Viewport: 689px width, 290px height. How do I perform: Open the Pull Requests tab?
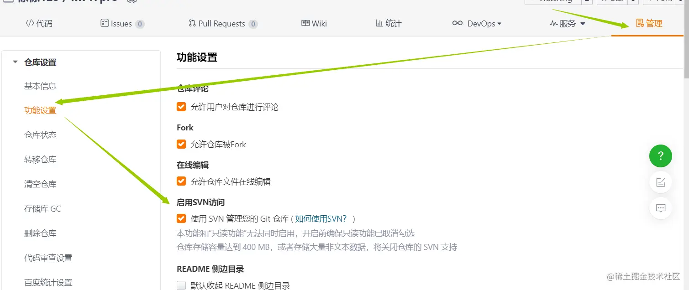tap(223, 24)
